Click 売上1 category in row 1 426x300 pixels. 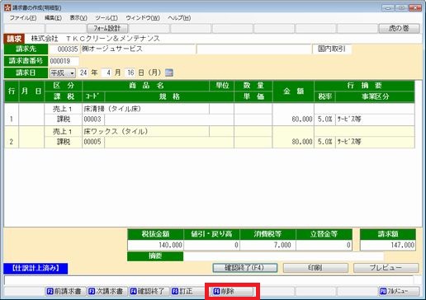[64, 109]
